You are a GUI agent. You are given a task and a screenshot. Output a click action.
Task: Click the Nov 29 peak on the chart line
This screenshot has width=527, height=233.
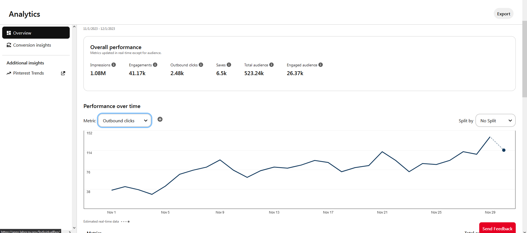tap(490, 137)
